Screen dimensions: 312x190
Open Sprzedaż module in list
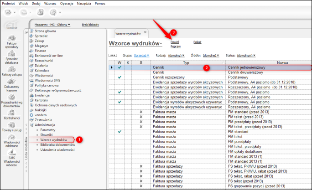pyautogui.click(x=41, y=36)
